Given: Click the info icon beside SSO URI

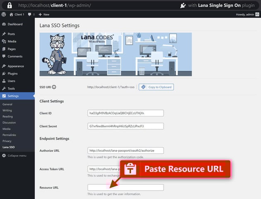Looking at the screenshot, I should 54,87.
